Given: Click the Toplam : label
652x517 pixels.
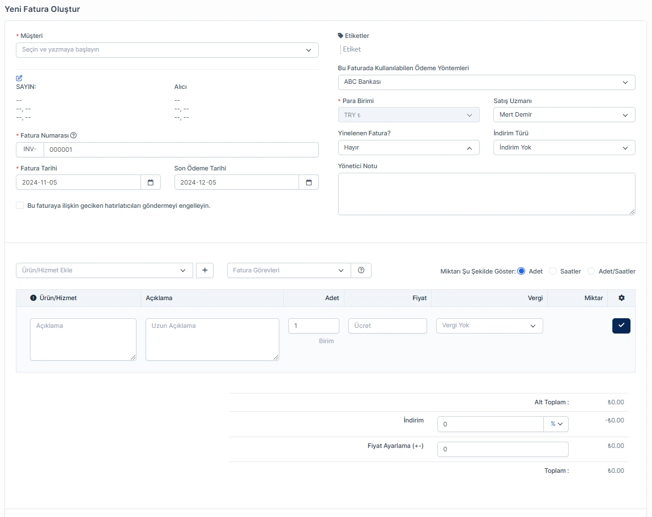Looking at the screenshot, I should coord(557,471).
